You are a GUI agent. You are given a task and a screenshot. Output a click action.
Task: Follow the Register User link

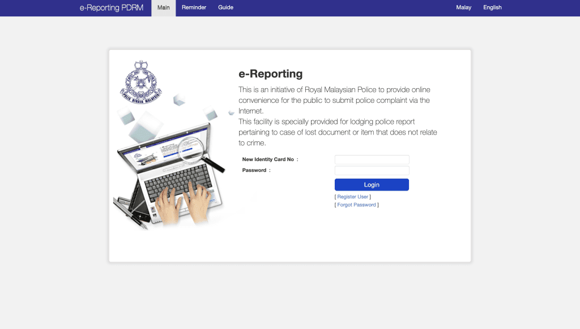point(353,197)
